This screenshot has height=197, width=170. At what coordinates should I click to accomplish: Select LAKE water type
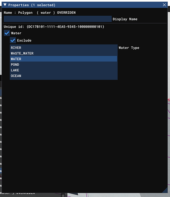[x=64, y=70]
